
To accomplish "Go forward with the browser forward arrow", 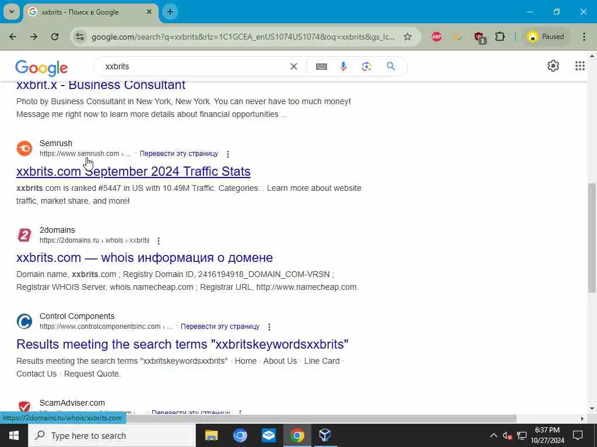I will (x=34, y=37).
